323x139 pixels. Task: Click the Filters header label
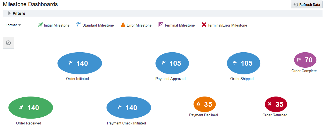[19, 13]
